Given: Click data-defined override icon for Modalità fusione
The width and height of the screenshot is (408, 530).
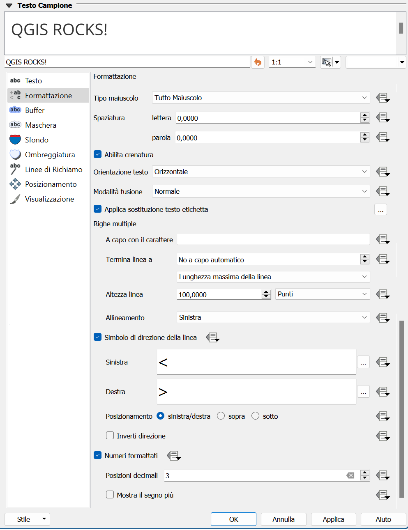Looking at the screenshot, I should [x=383, y=191].
